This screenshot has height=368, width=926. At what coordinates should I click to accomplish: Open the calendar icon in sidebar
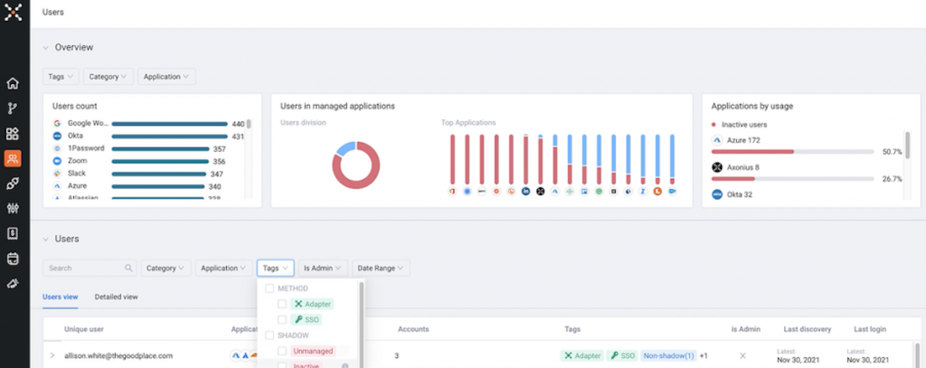[13, 259]
